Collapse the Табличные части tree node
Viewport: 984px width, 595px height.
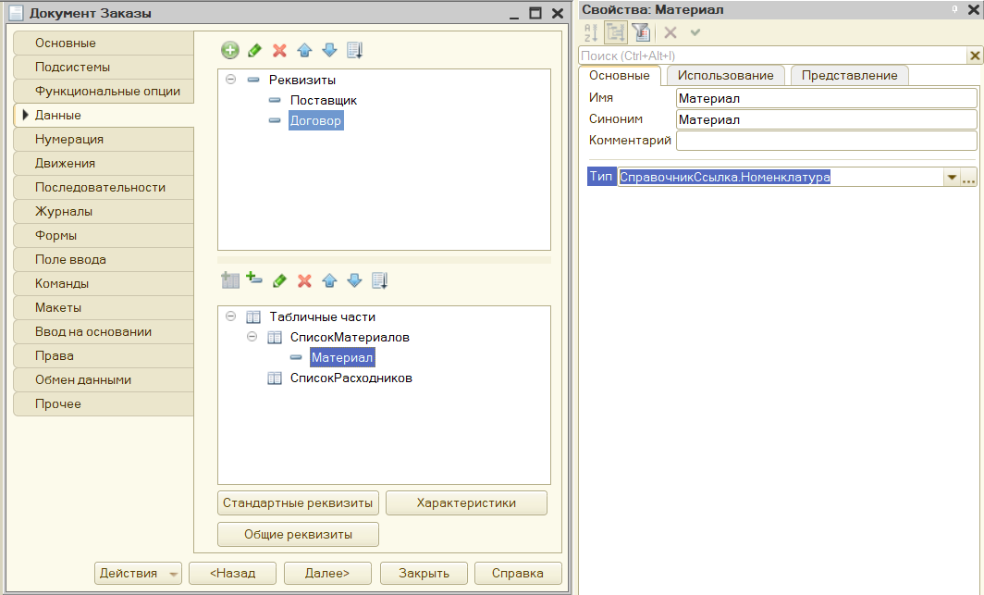(x=231, y=316)
